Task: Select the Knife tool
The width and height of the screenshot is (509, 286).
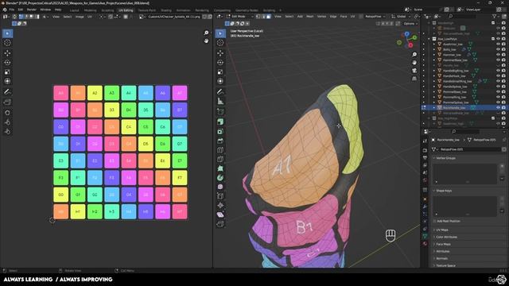Action: click(x=220, y=159)
